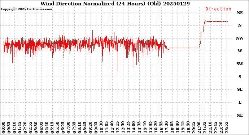Click the '19:50' time axis label

188,128
